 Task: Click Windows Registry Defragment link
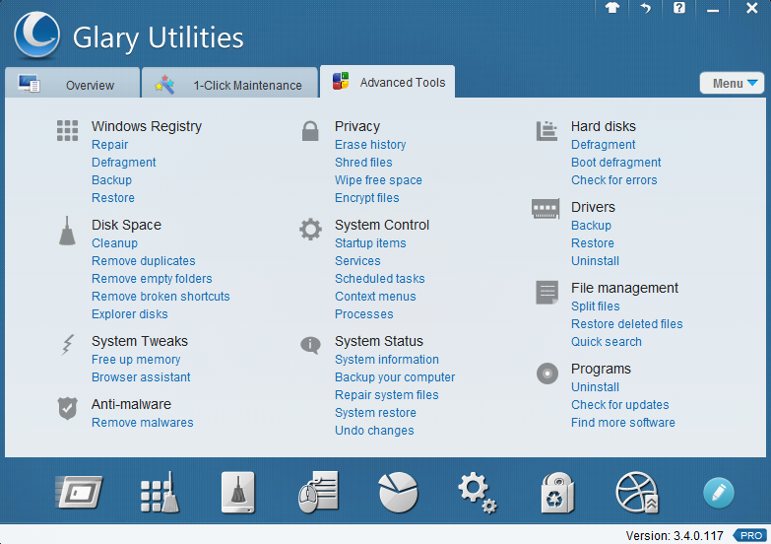[x=123, y=163]
